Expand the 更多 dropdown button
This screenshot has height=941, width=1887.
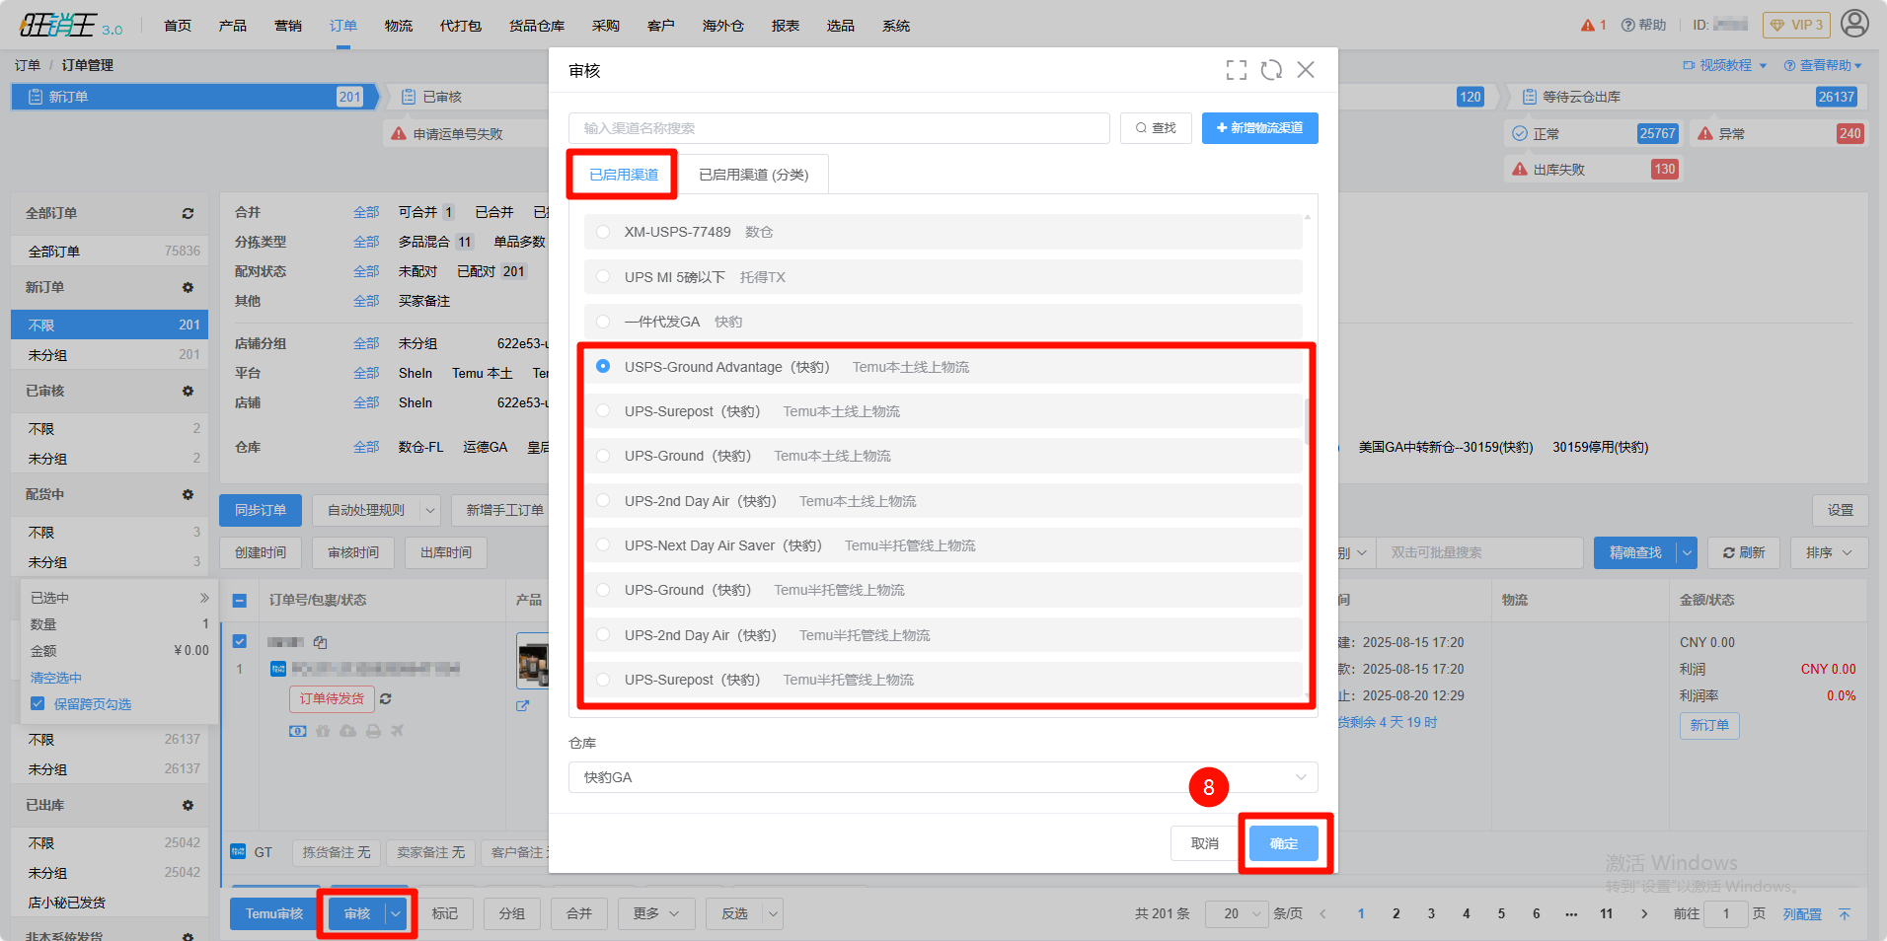656,914
